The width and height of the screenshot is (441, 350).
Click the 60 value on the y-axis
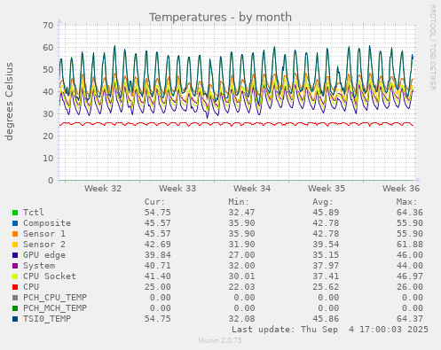48,48
